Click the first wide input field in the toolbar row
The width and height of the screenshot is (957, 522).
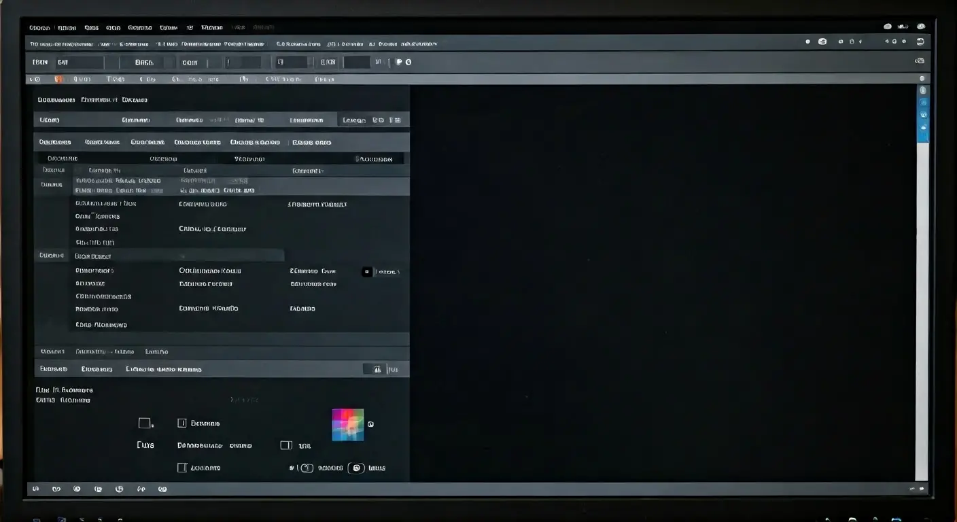pos(80,62)
